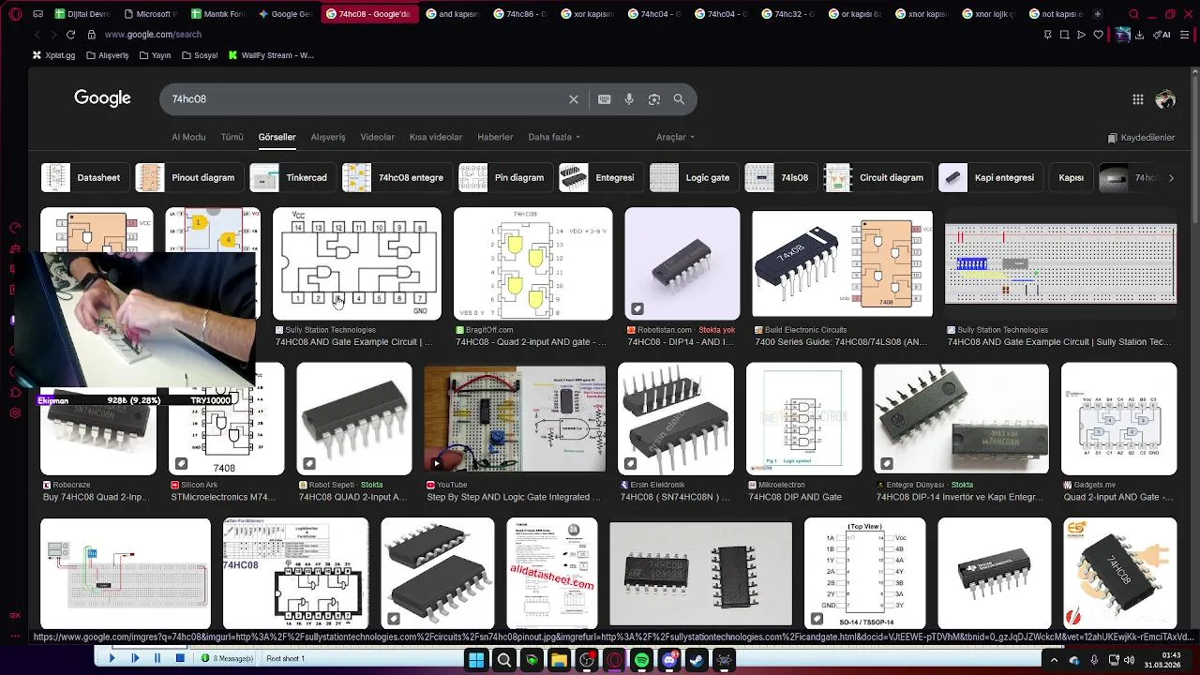Screen dimensions: 1200x675
Task: Click the pause button in bottom toolbar
Action: 157,658
